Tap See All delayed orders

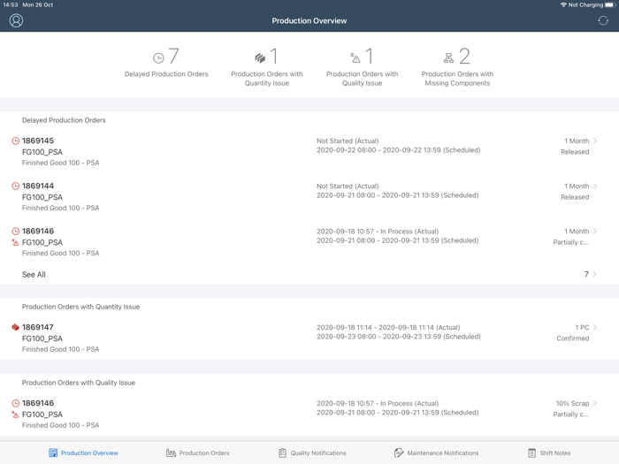34,275
